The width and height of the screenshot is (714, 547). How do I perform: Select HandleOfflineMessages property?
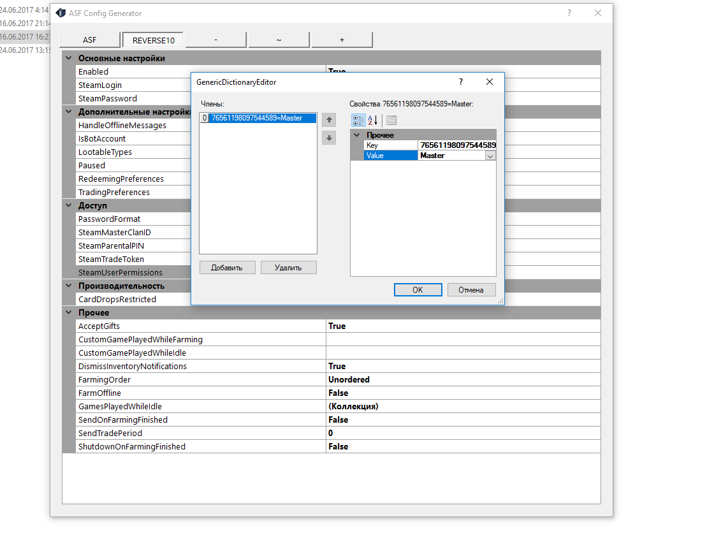[x=133, y=125]
